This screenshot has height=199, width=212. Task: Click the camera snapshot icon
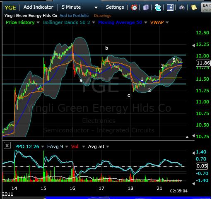(x=182, y=7)
